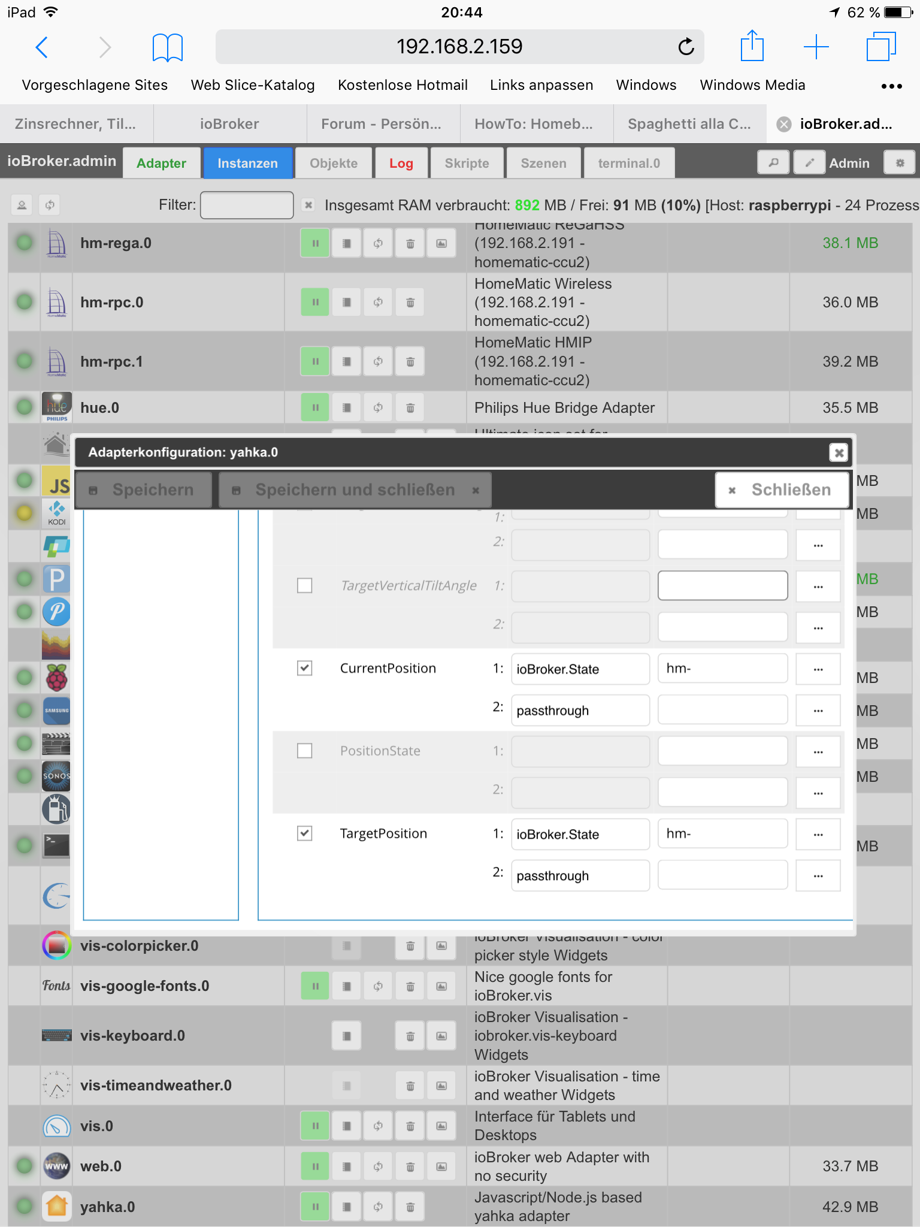Clear the instance filter field
Image resolution: width=920 pixels, height=1227 pixels.
308,205
